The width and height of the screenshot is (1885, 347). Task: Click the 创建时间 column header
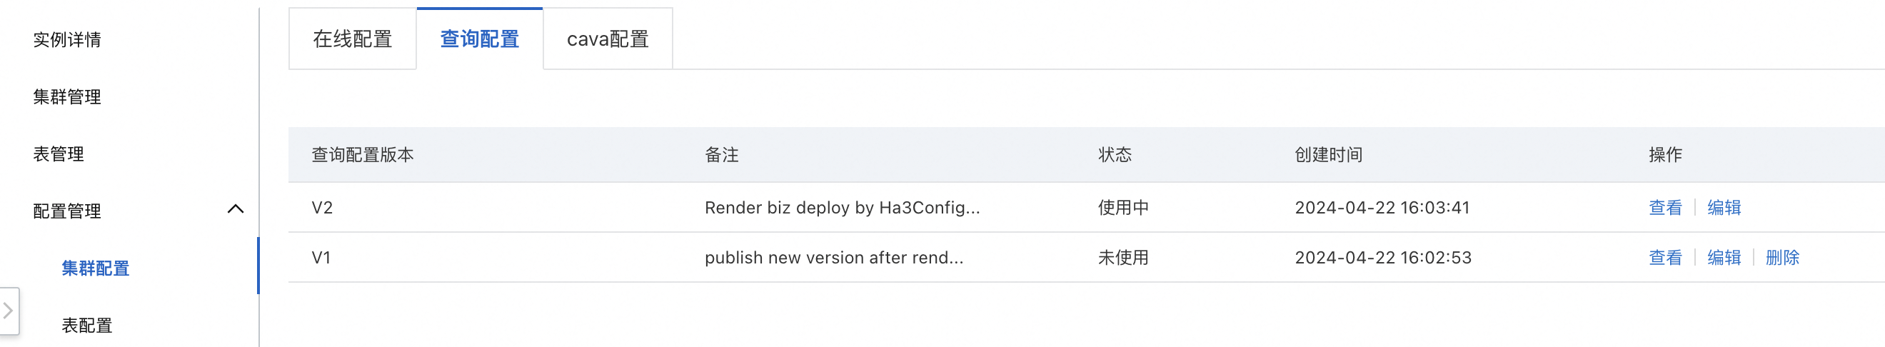point(1328,154)
